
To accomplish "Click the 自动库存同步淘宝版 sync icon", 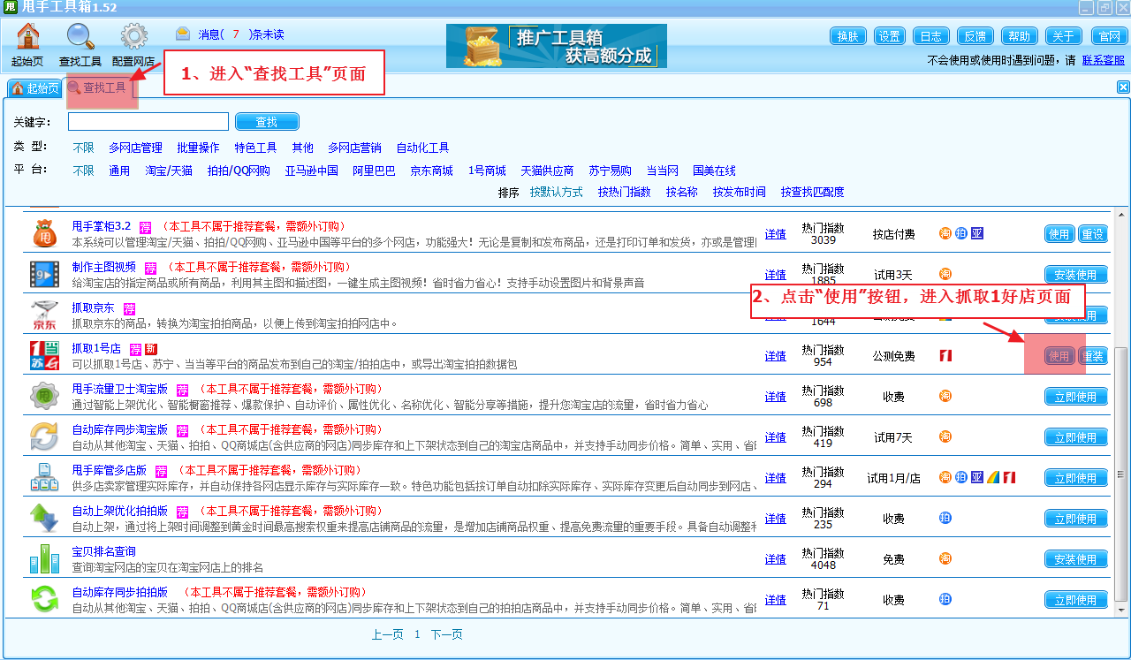I will (44, 437).
